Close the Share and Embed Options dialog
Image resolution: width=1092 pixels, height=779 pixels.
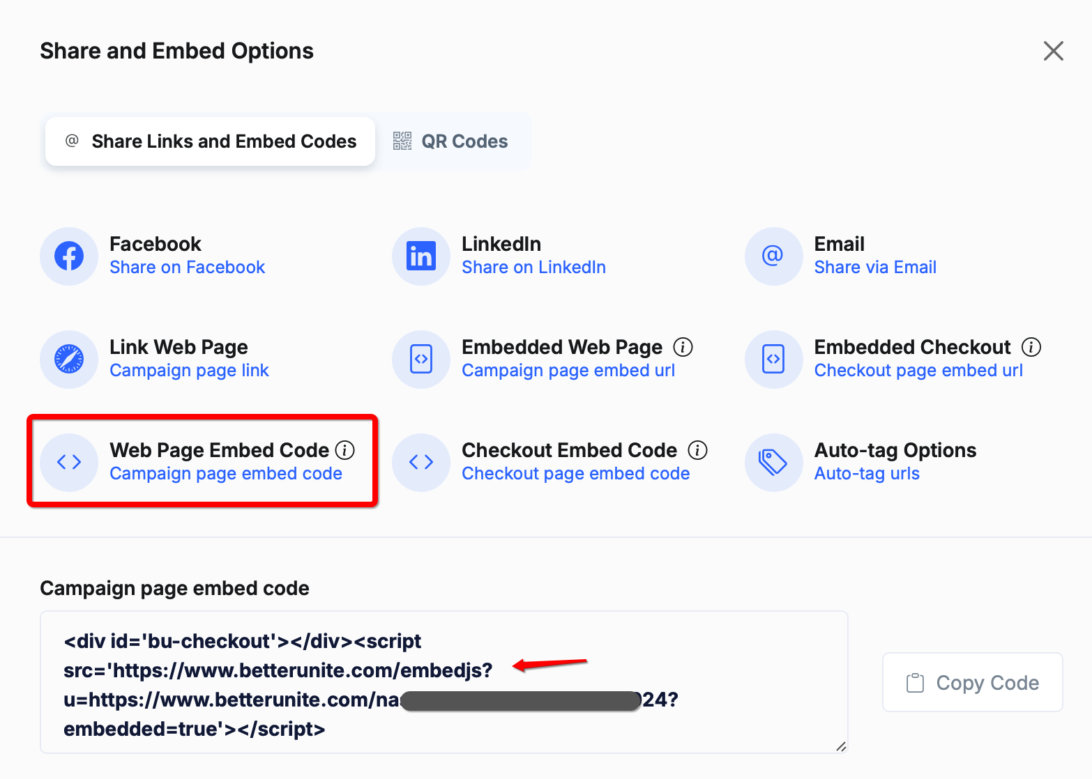pos(1053,50)
